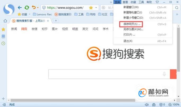Reload page with green refresh icon
This screenshot has width=181, height=107.
(x=27, y=8)
